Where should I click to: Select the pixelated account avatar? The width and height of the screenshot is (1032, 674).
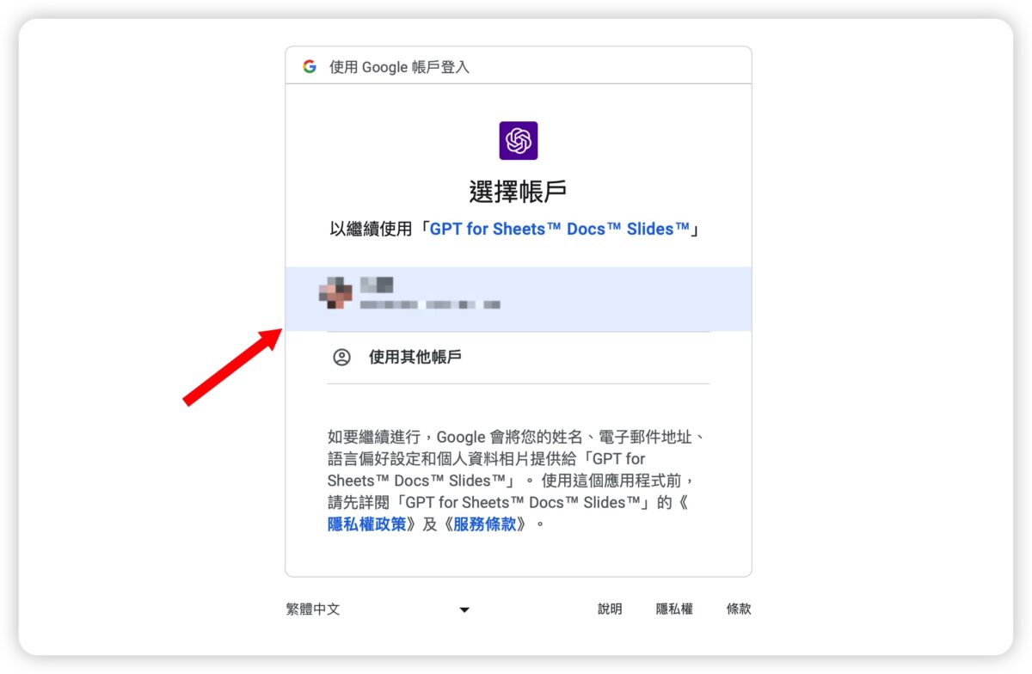click(335, 293)
